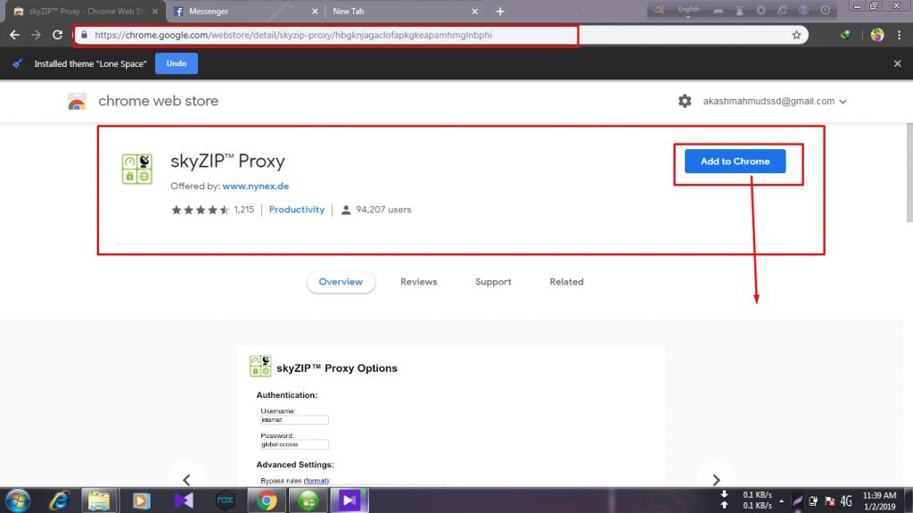Open the Chrome three-dot menu
This screenshot has height=513, width=913.
click(x=899, y=35)
